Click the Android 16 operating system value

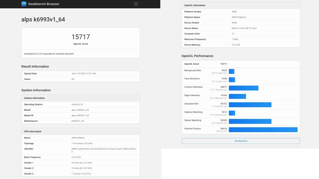pos(77,104)
